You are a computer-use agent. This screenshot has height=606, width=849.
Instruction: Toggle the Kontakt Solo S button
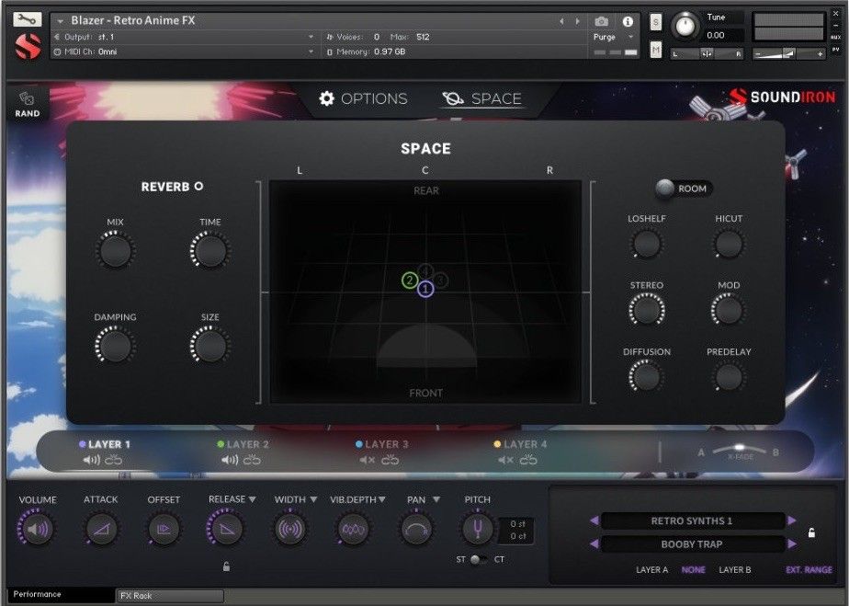pyautogui.click(x=655, y=22)
